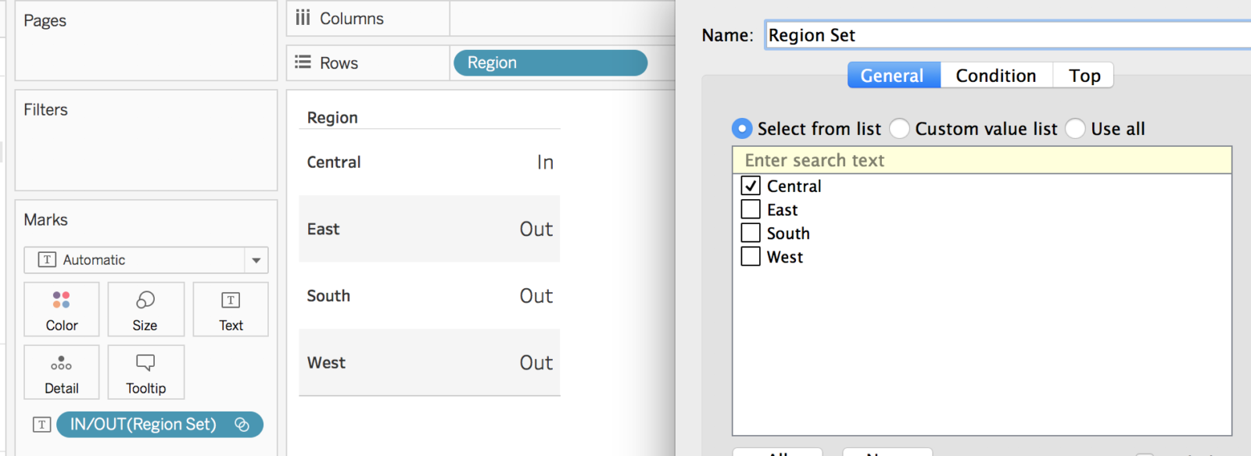
Task: Check the East checkbox
Action: 751,209
